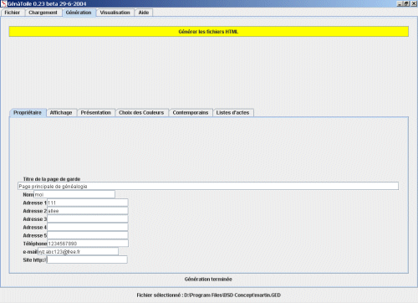The image size is (418, 303).
Task: Open the Fichier tab
Action: [13, 13]
